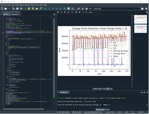
Task: Go forward to next directory
Action: tap(90, 9)
